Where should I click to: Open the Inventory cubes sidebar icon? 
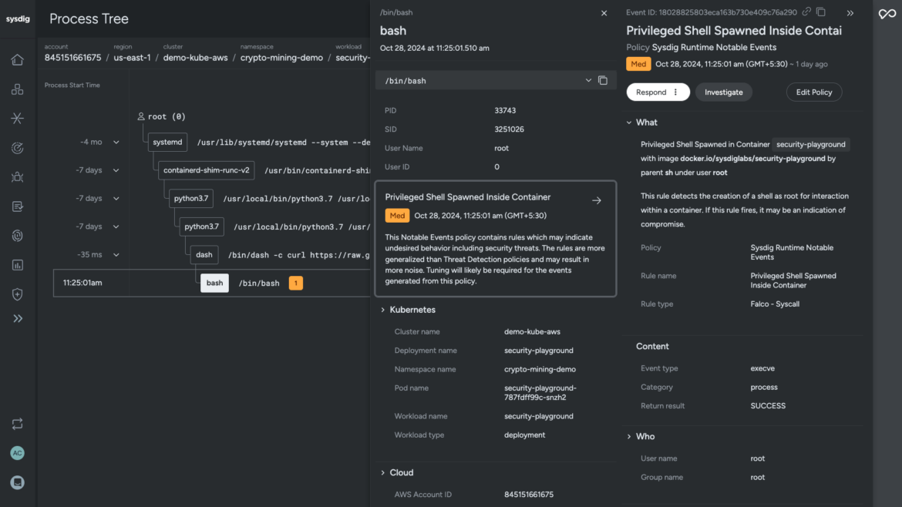(x=17, y=89)
